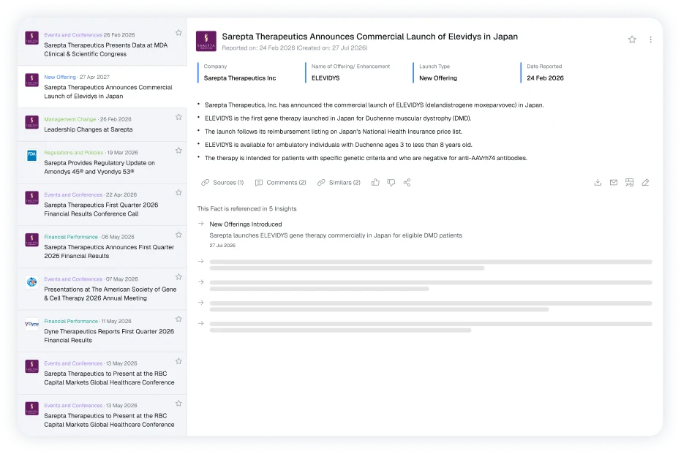This screenshot has width=681, height=454.
Task: Click 24 Feb 2026 date reported value
Action: point(545,78)
